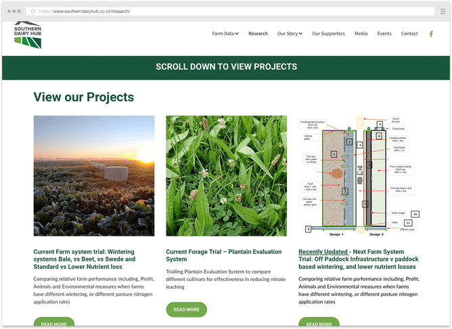Open the Research menu item

coord(258,34)
